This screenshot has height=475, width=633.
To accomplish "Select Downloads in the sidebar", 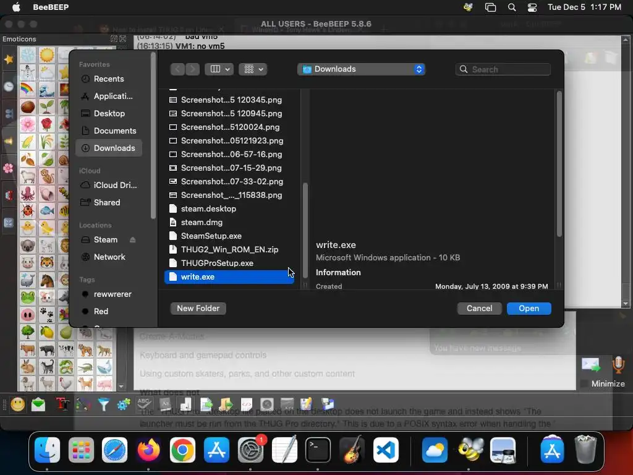I will pos(109,148).
